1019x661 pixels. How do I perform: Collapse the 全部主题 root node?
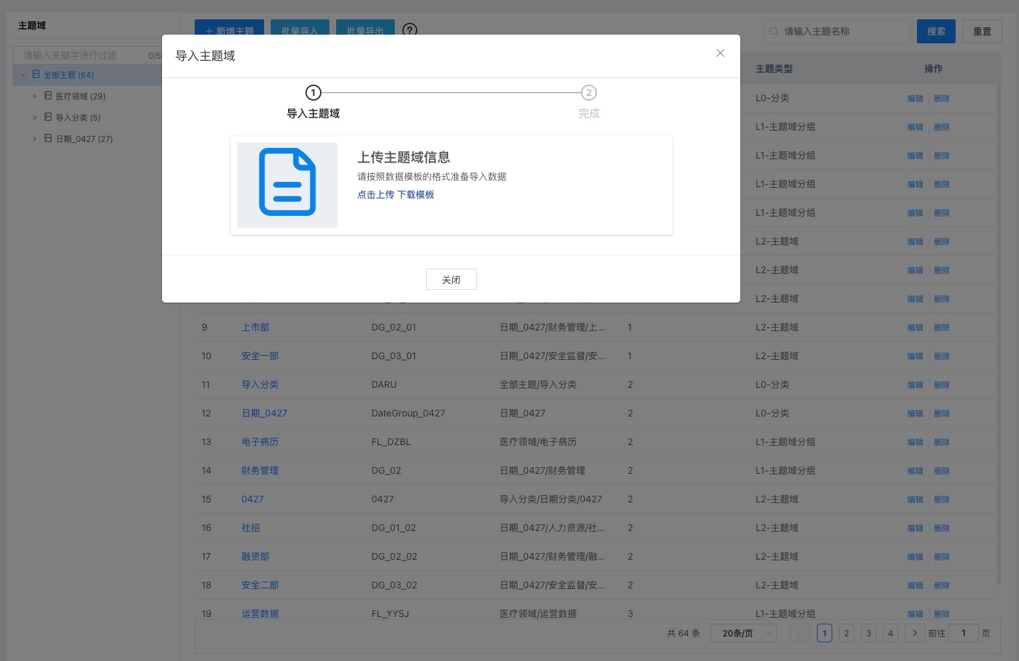(x=23, y=75)
